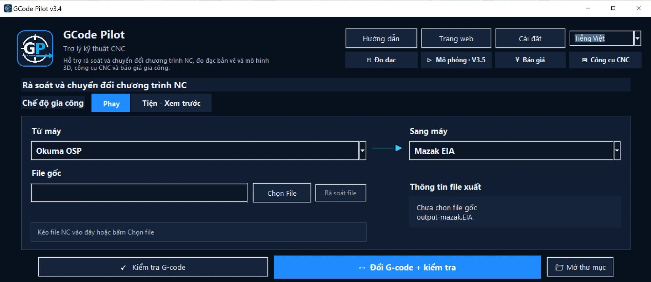Click the Rà soát và chuyển đổi chương trình NC heading
Screen dimensions: 651x282
pyautogui.click(x=104, y=85)
